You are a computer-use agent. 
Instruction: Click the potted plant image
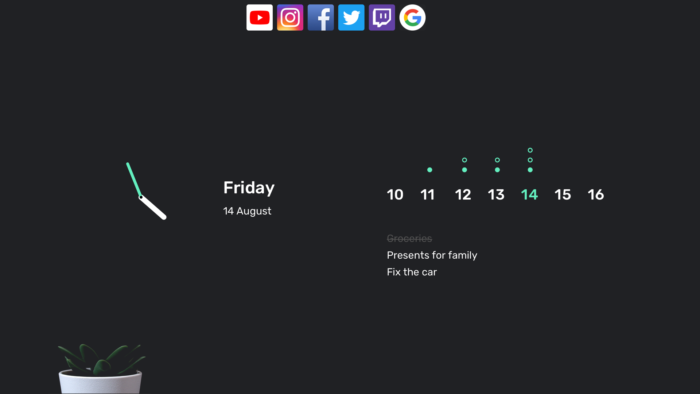click(x=101, y=368)
